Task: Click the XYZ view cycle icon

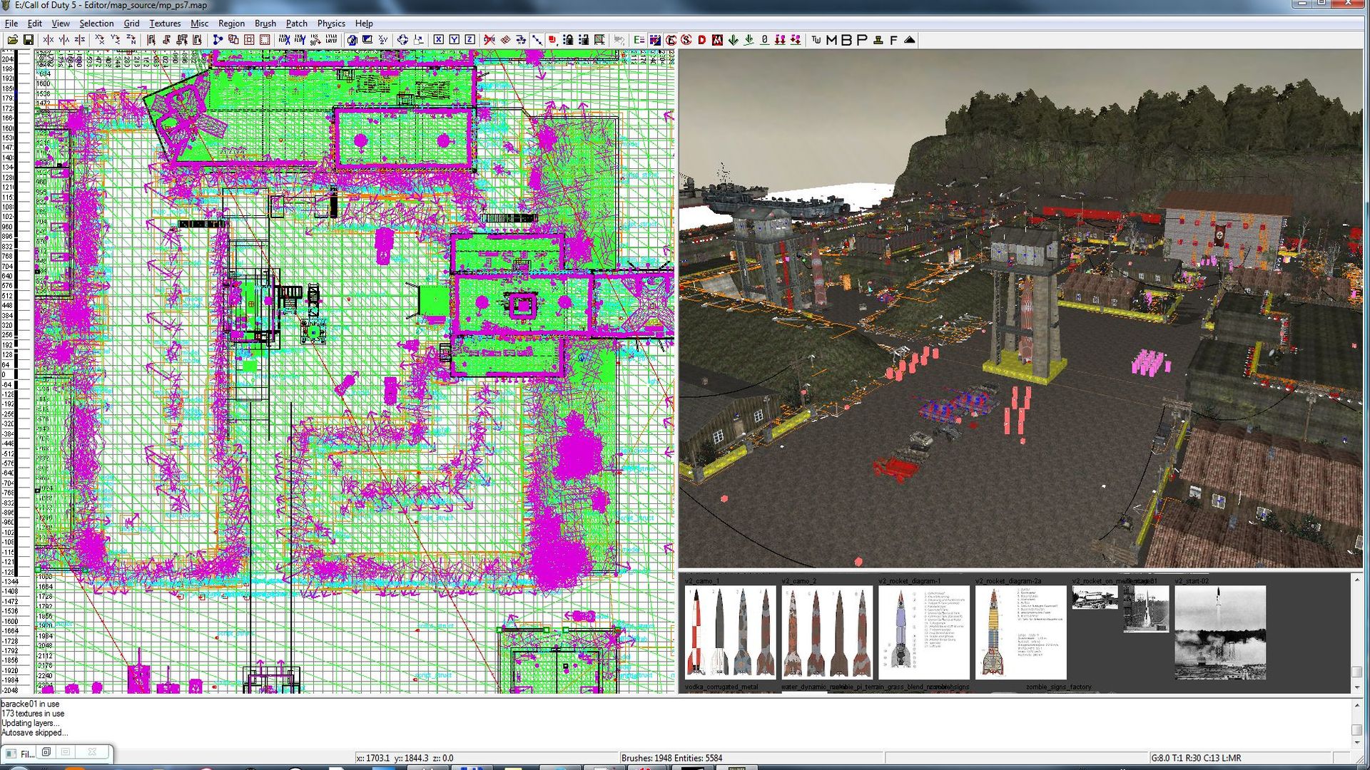Action: tap(383, 40)
